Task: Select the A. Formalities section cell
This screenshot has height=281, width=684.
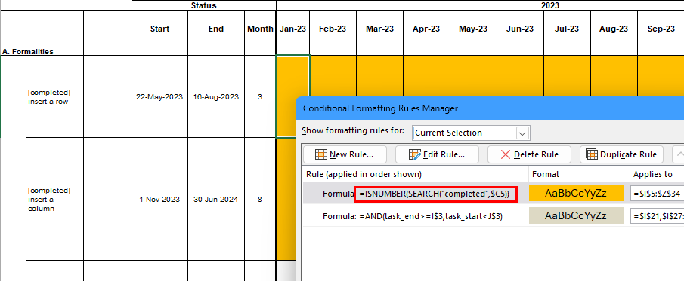Action: 28,51
